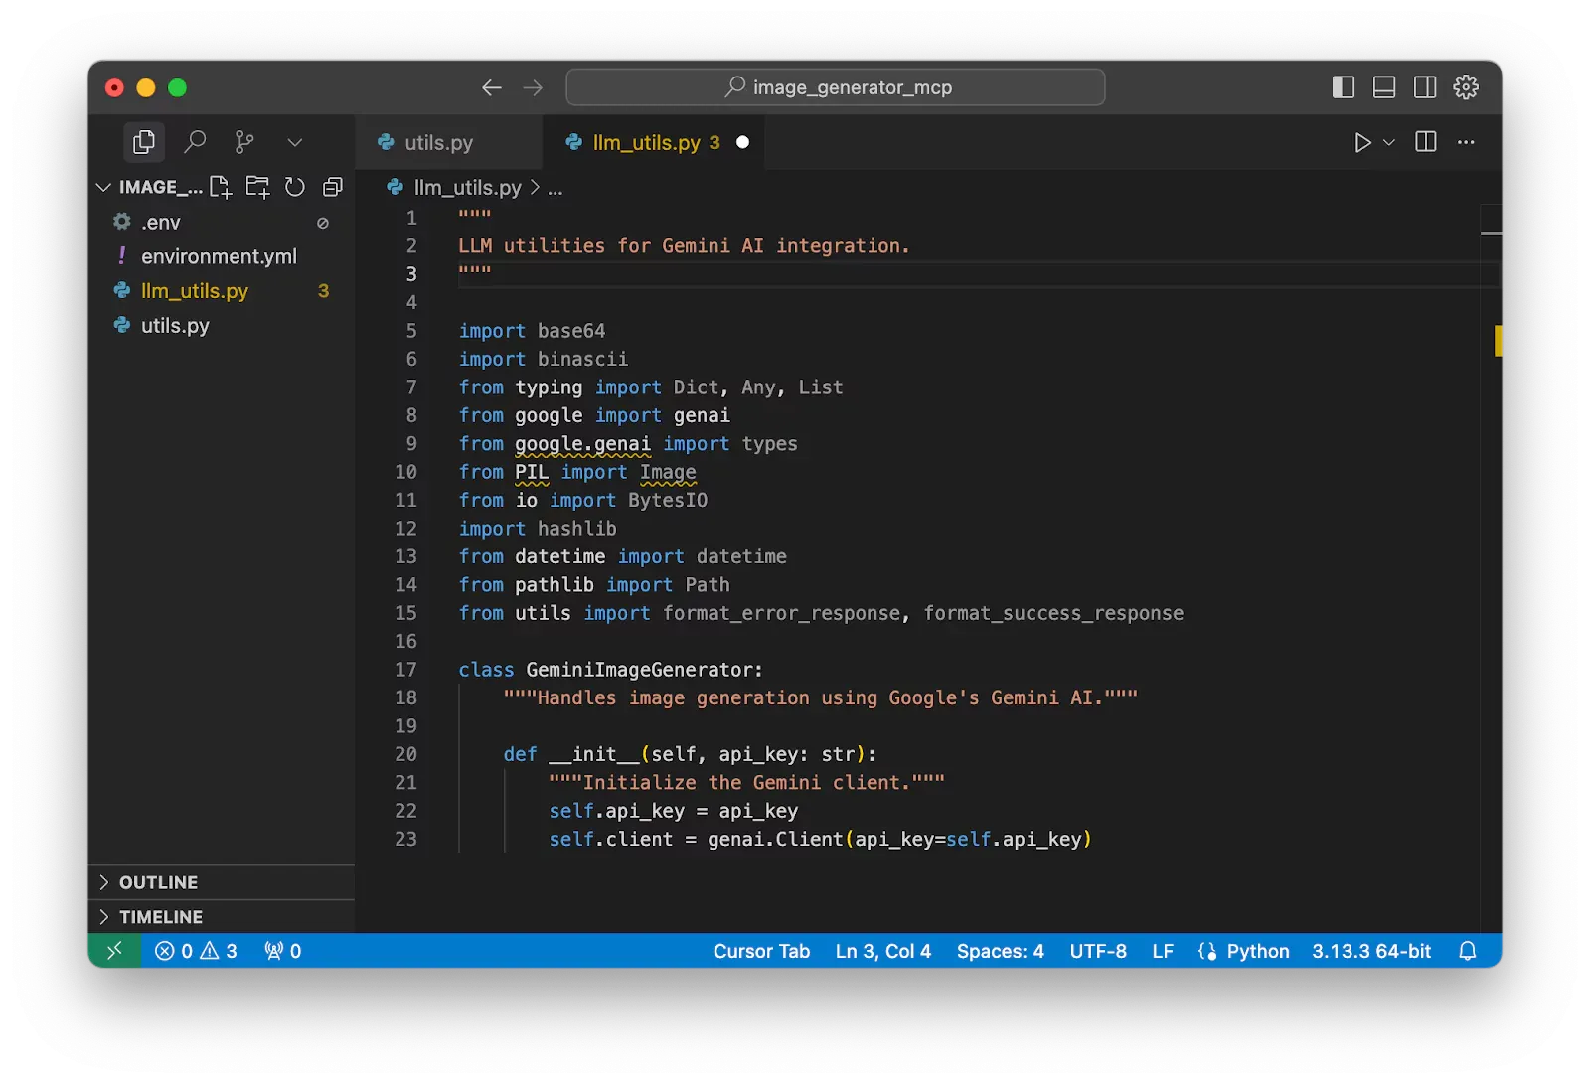Click the ports forwarded indicator showing 0

(x=282, y=951)
